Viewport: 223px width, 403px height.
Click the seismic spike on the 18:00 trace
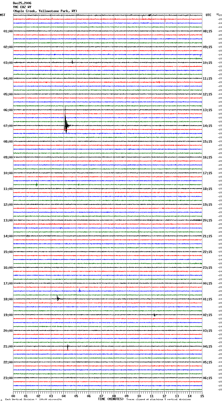(x=58, y=298)
